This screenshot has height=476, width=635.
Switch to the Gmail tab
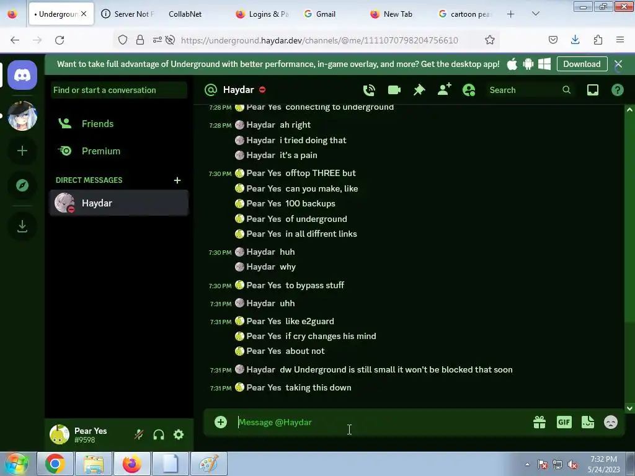point(330,14)
